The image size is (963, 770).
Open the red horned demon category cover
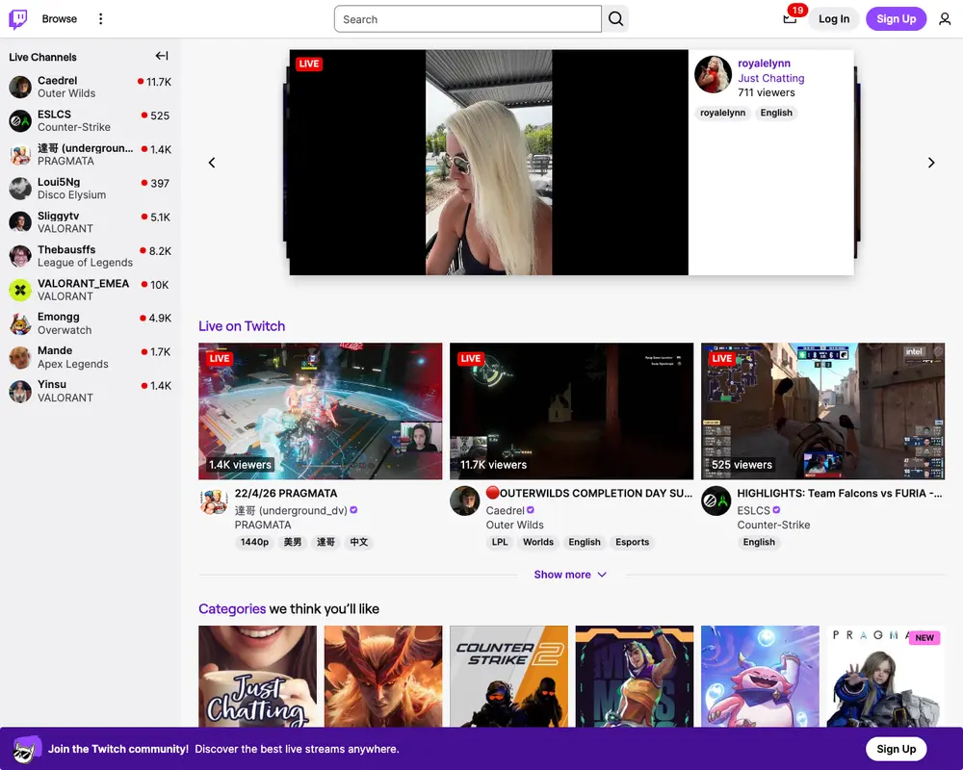coord(383,676)
